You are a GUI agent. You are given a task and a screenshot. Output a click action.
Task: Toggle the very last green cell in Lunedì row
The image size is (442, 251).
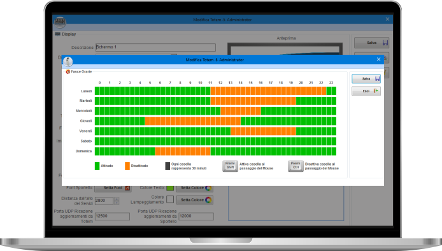point(334,91)
